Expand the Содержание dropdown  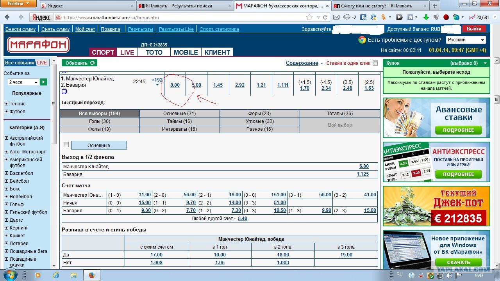click(304, 63)
